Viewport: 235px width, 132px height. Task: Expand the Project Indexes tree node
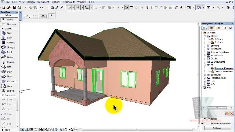[x=205, y=78]
